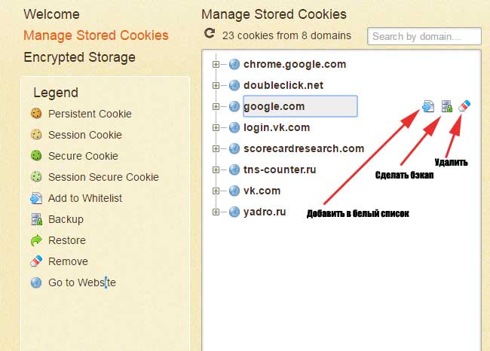Open the Welcome section
490x351 pixels.
pos(51,14)
